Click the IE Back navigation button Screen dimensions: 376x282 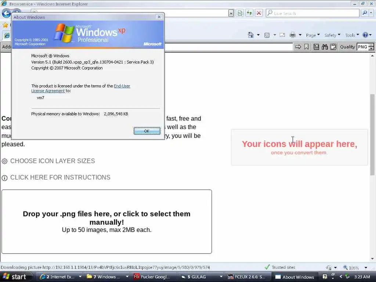(x=6, y=13)
